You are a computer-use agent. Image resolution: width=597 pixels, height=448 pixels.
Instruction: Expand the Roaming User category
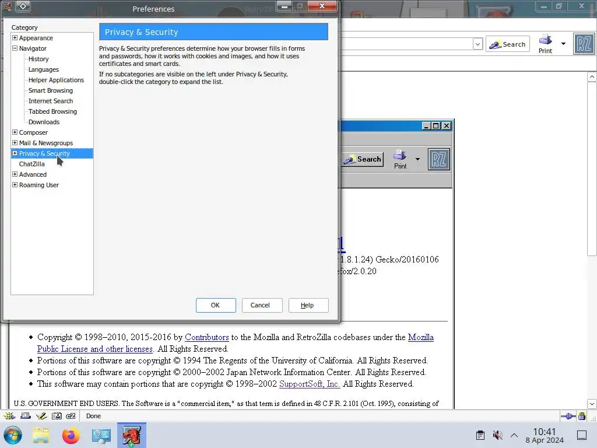coord(15,185)
